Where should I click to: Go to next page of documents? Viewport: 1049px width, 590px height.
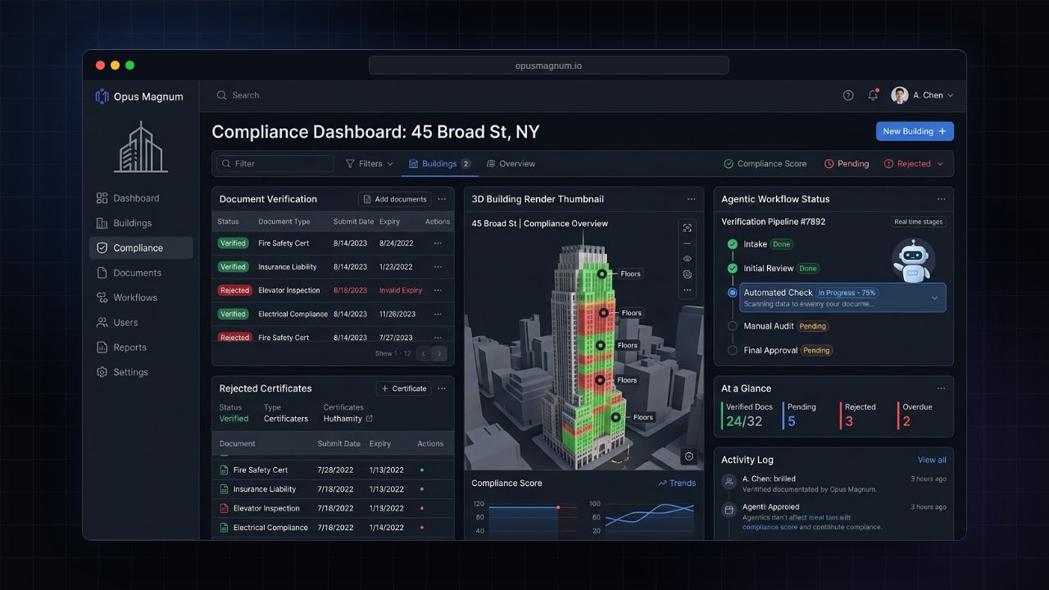coord(440,354)
